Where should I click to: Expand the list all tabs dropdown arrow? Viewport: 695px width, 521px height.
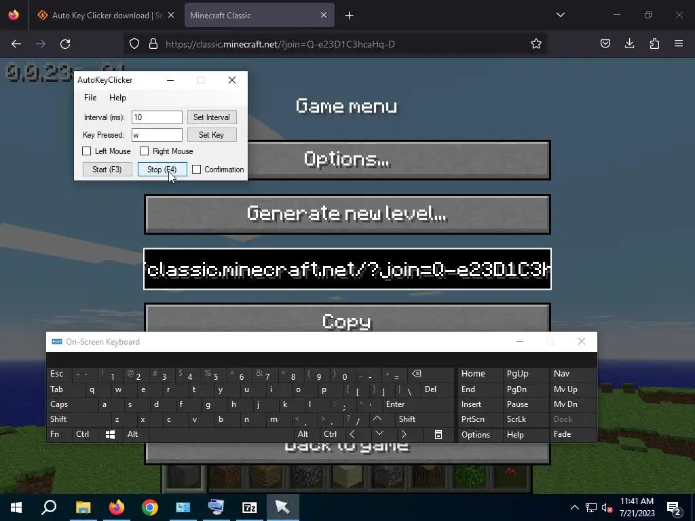[560, 15]
